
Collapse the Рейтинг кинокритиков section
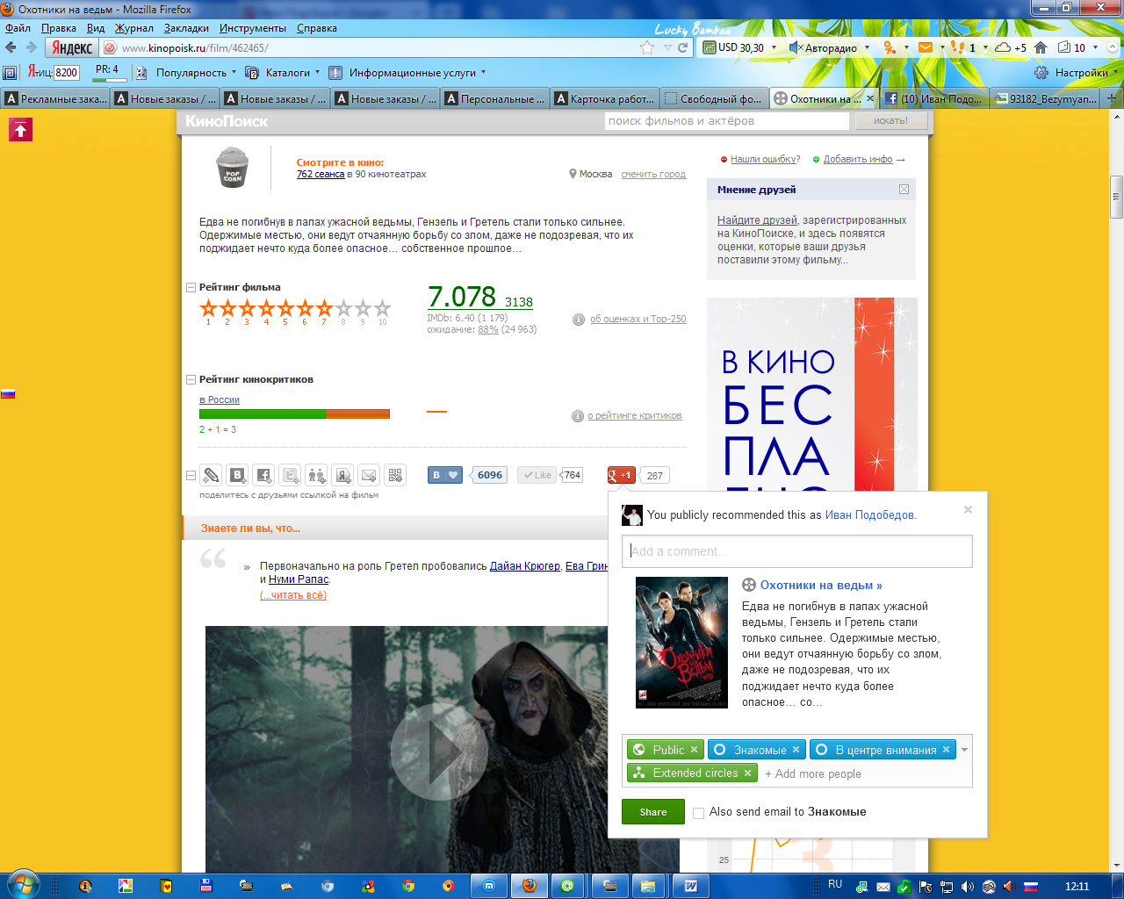(x=191, y=379)
